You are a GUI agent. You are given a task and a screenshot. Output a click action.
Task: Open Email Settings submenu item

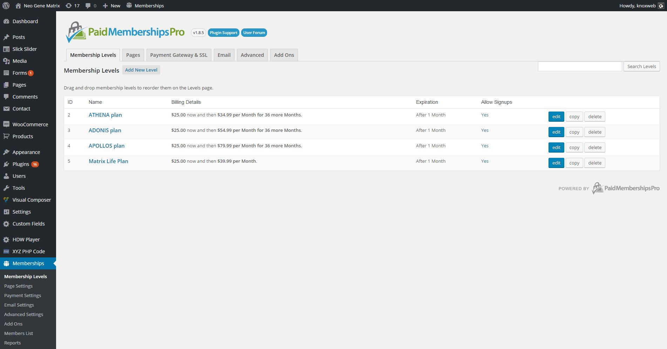coord(19,305)
